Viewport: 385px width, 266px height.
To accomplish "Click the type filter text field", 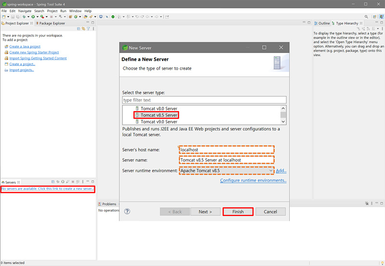I will click(204, 100).
